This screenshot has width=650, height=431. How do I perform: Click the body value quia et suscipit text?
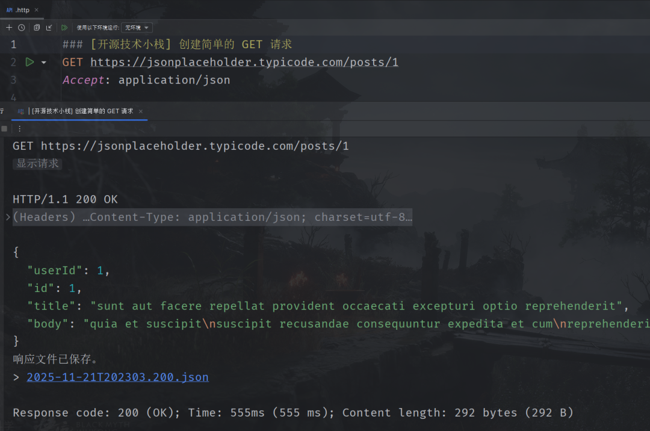click(367, 324)
